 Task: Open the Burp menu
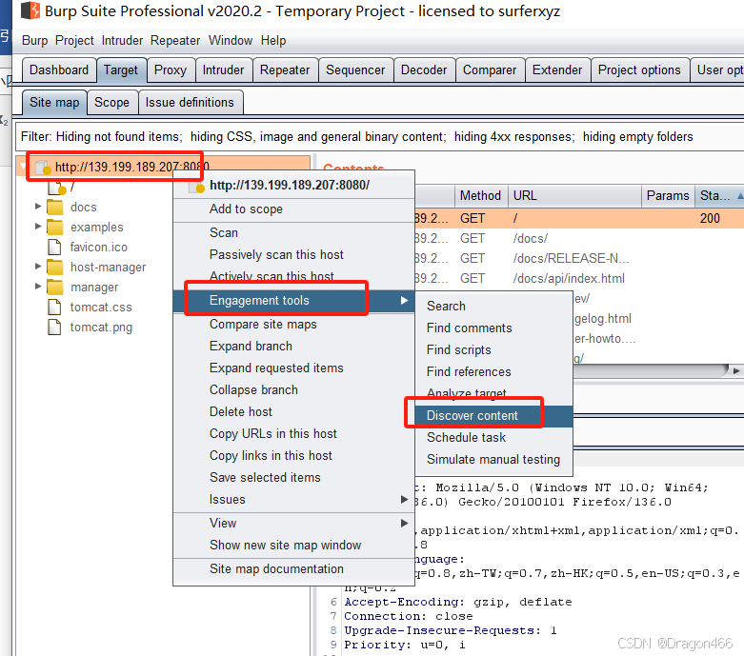click(34, 40)
